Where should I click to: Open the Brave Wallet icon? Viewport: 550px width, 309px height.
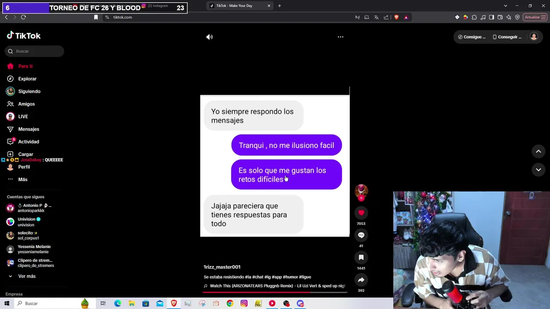coord(500,17)
